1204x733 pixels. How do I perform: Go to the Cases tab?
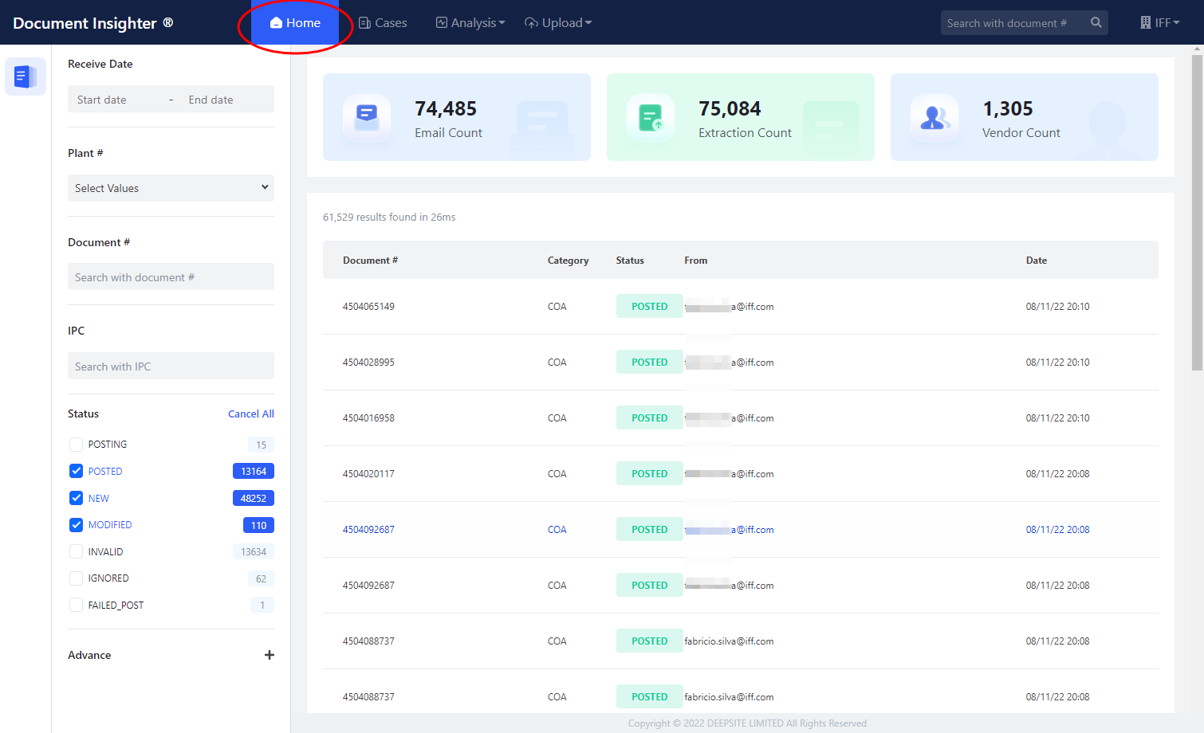click(x=383, y=23)
